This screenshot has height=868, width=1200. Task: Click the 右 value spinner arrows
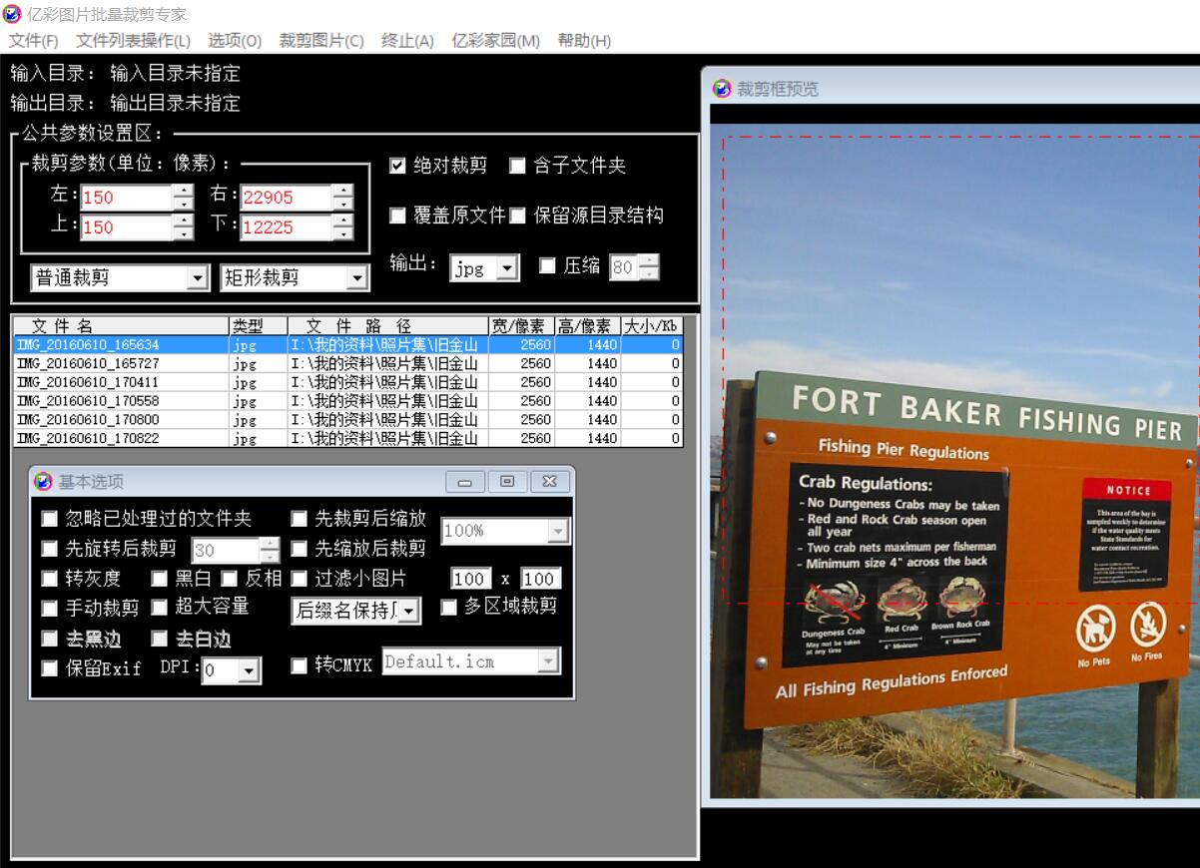pos(342,198)
